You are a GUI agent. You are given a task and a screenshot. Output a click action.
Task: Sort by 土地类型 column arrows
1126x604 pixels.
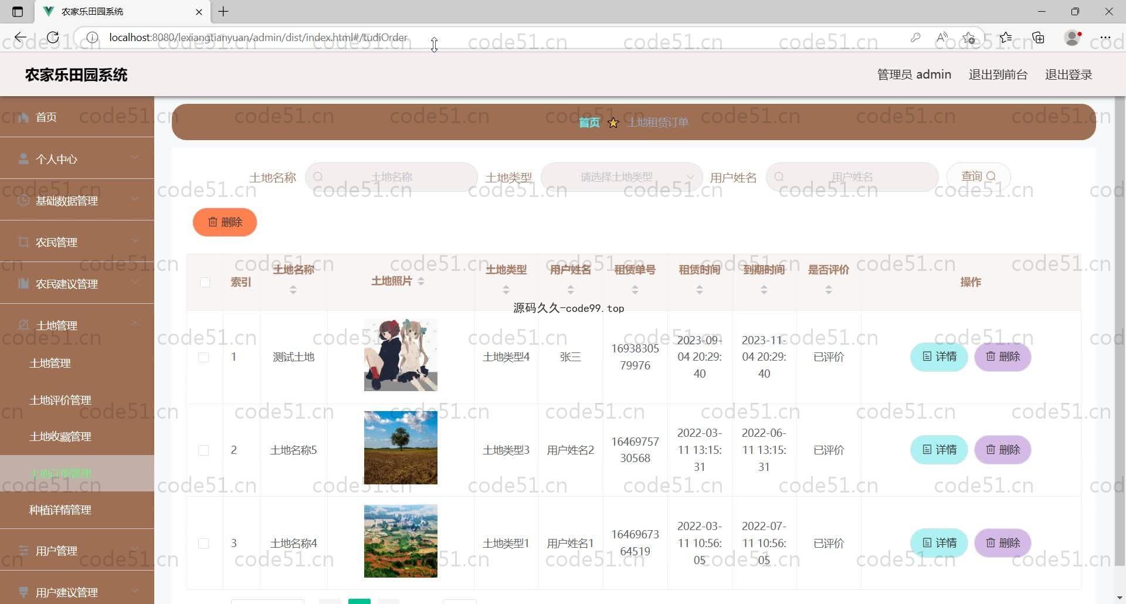tap(506, 290)
